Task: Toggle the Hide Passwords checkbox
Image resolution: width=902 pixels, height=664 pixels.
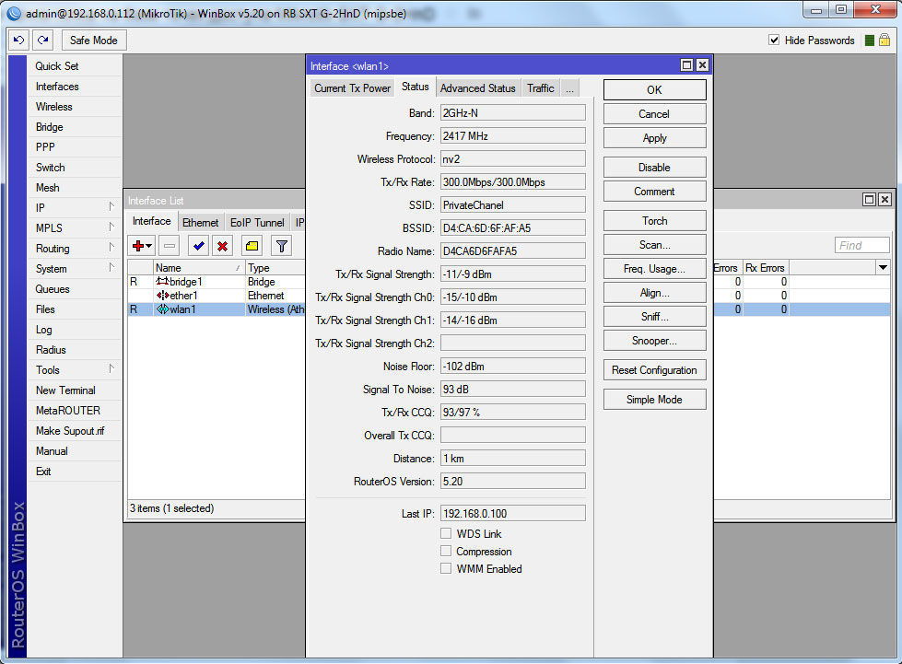Action: pyautogui.click(x=774, y=41)
